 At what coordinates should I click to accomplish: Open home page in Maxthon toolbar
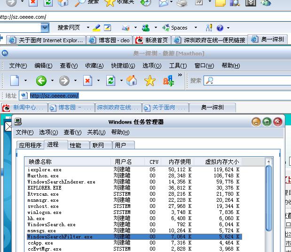pos(132,80)
